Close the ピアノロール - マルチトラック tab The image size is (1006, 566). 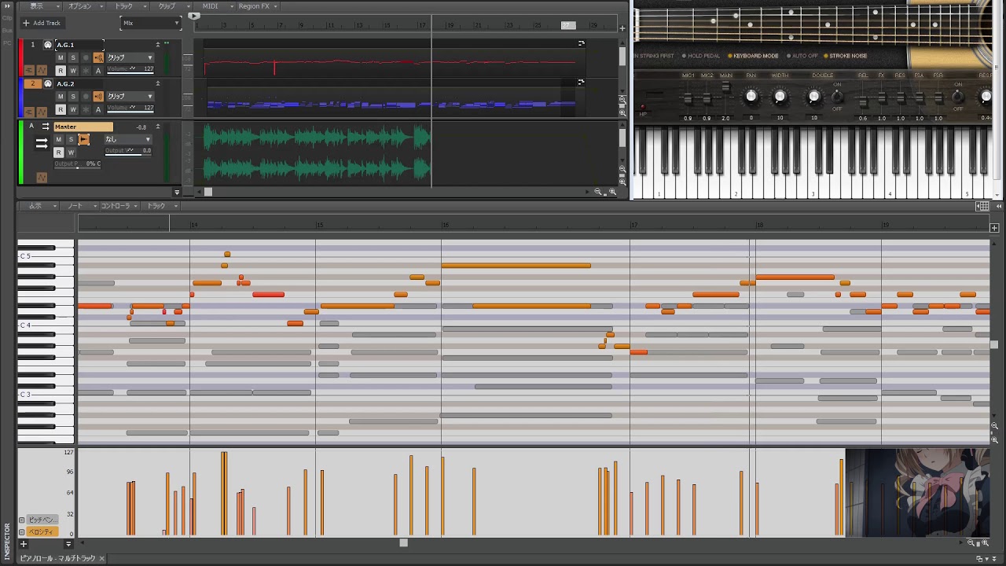tap(101, 558)
